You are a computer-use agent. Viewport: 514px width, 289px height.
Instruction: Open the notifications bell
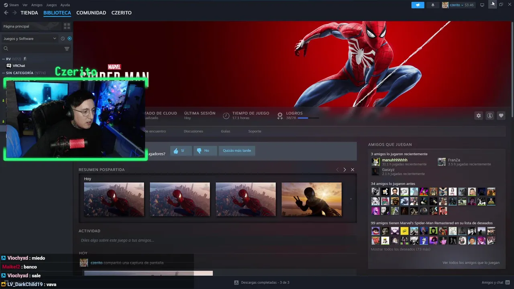[433, 5]
